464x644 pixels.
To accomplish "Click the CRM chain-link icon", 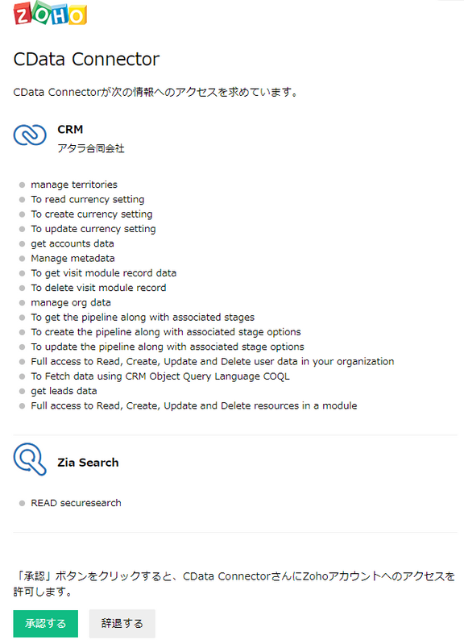I will [30, 135].
